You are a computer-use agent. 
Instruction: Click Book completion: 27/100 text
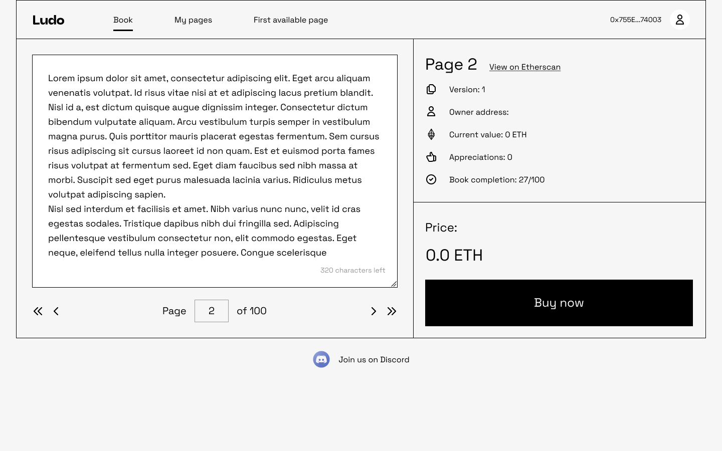tap(497, 179)
